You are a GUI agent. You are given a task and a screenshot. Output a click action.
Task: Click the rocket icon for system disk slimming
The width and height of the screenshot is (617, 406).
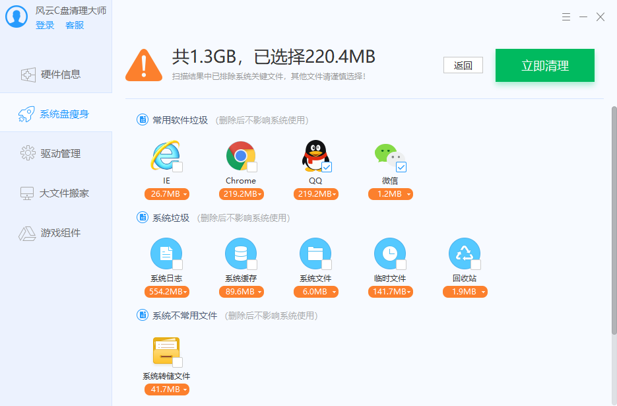[26, 114]
